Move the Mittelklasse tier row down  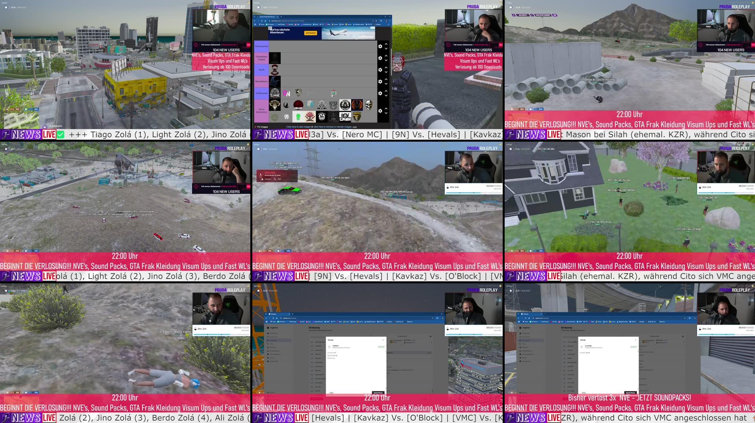pyautogui.click(x=386, y=84)
